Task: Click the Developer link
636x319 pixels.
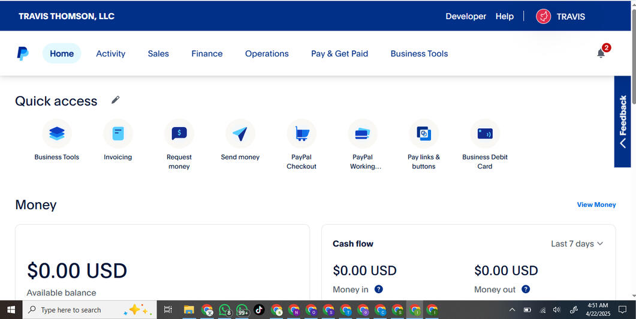Action: [466, 16]
